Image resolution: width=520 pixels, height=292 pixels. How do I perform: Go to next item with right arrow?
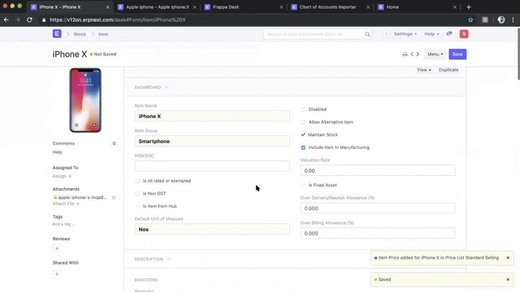pyautogui.click(x=418, y=54)
